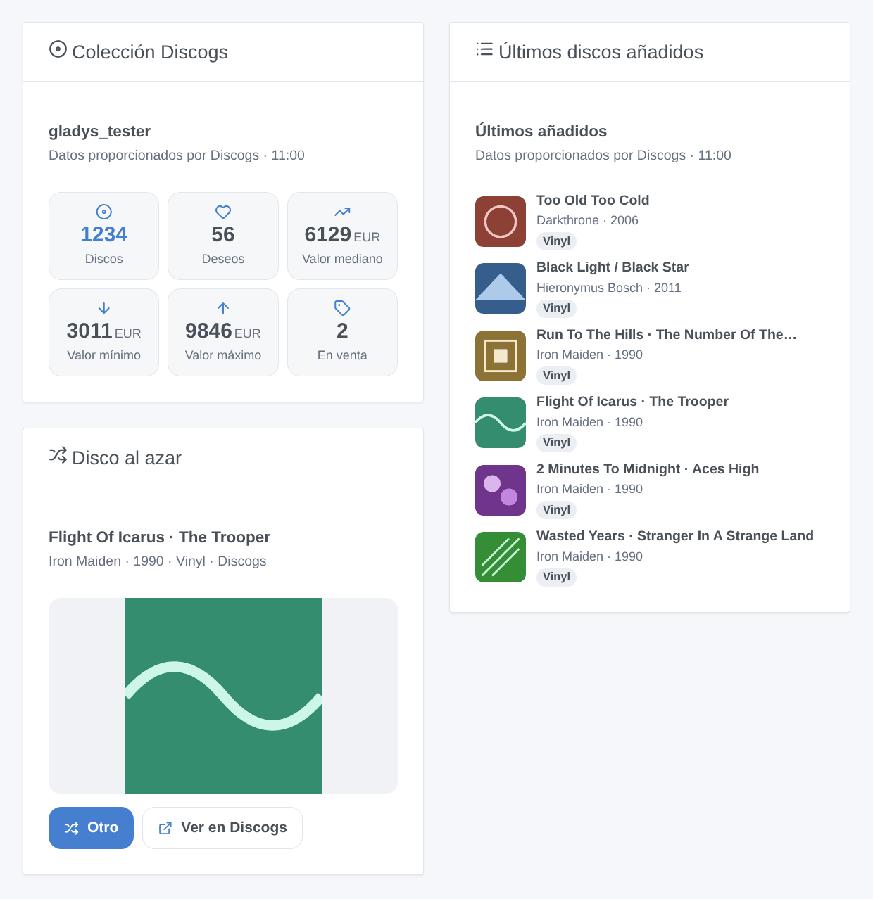Open the 56 Deseos stat card

pyautogui.click(x=223, y=236)
